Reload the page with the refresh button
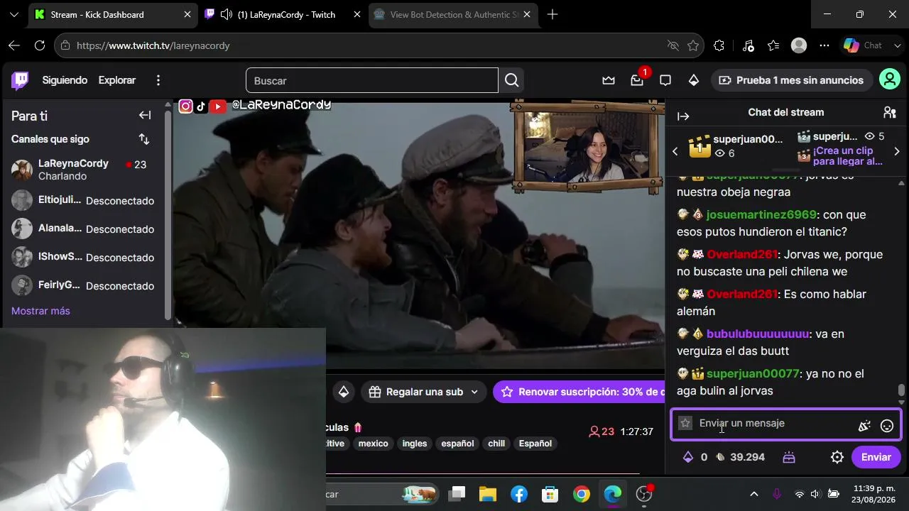909x511 pixels. pyautogui.click(x=40, y=45)
